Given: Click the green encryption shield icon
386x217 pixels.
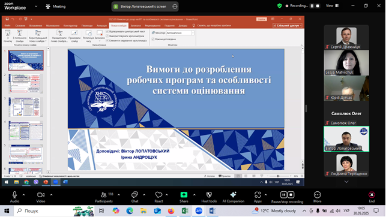Looking at the screenshot, I should 279,5.
